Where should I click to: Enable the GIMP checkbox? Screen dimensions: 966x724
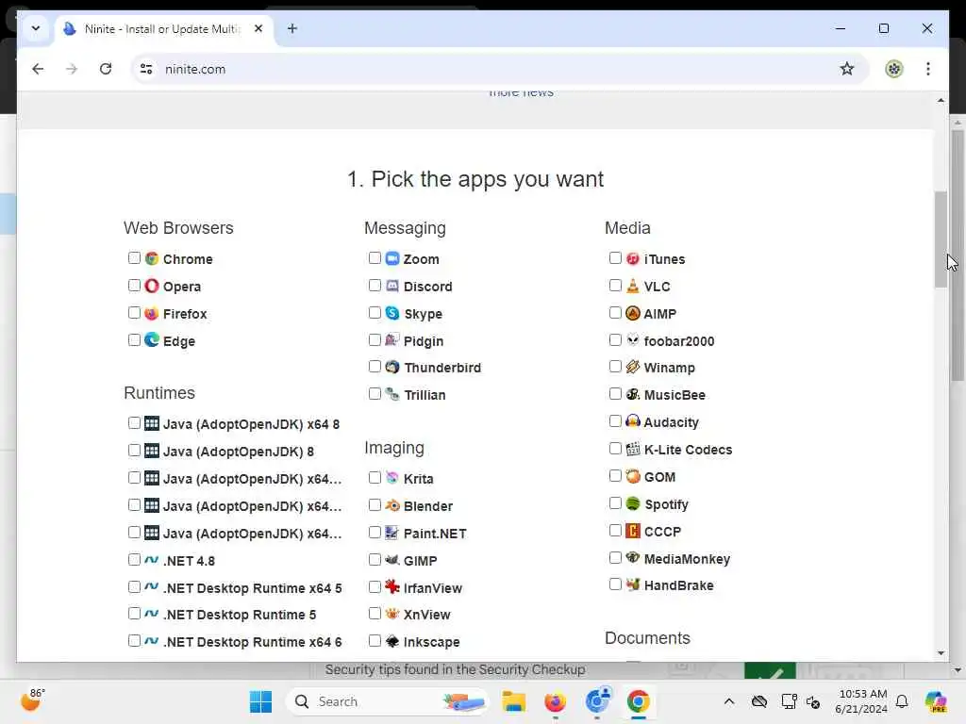click(375, 560)
